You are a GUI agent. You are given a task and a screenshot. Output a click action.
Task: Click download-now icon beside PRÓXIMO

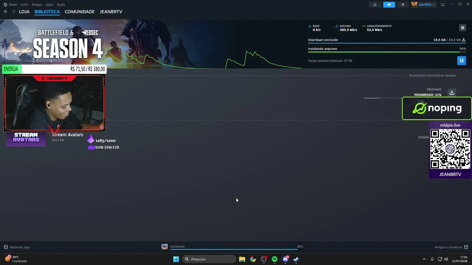click(x=452, y=92)
